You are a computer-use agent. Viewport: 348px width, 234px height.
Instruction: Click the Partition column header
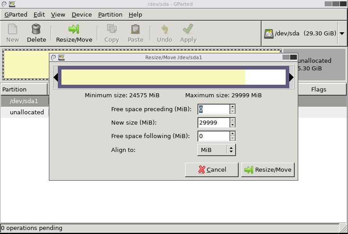click(x=24, y=89)
